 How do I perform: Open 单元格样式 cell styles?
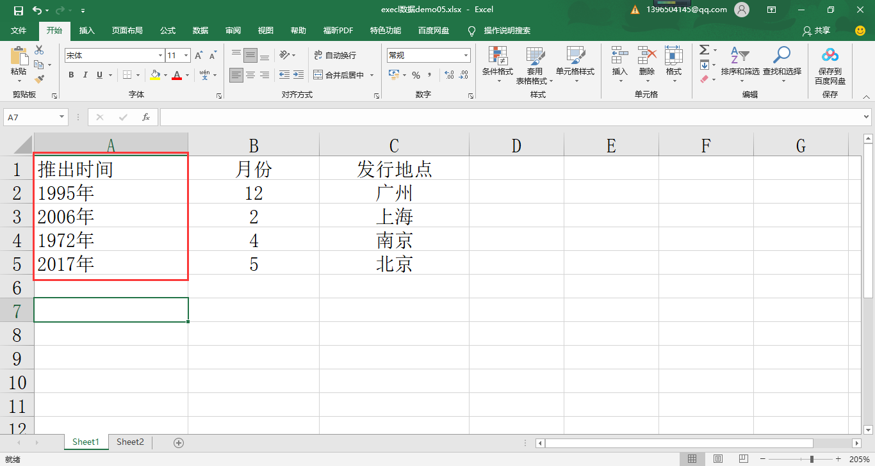point(575,65)
